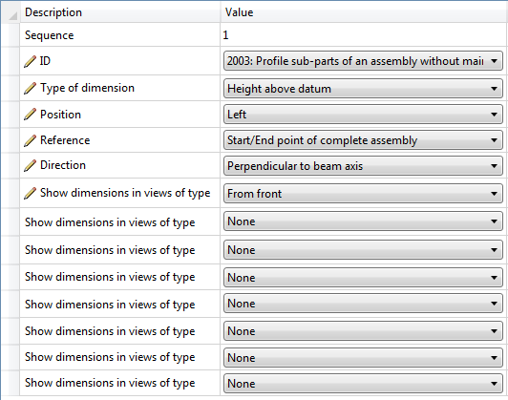Open the first None dropdown in the list
The image size is (508, 400).
tap(363, 221)
